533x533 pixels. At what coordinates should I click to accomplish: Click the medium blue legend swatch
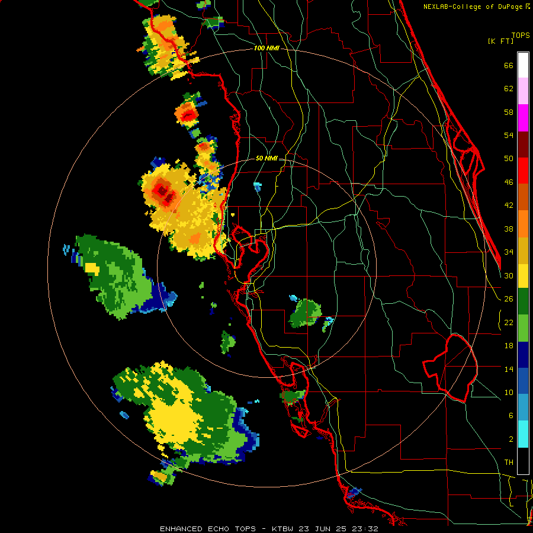coord(523,381)
